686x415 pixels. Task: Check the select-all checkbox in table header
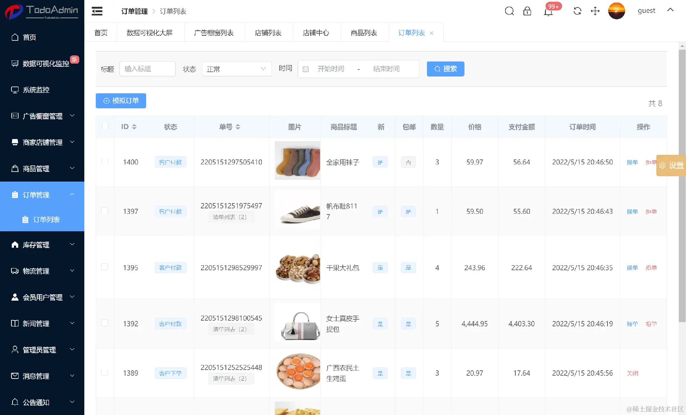pos(105,126)
